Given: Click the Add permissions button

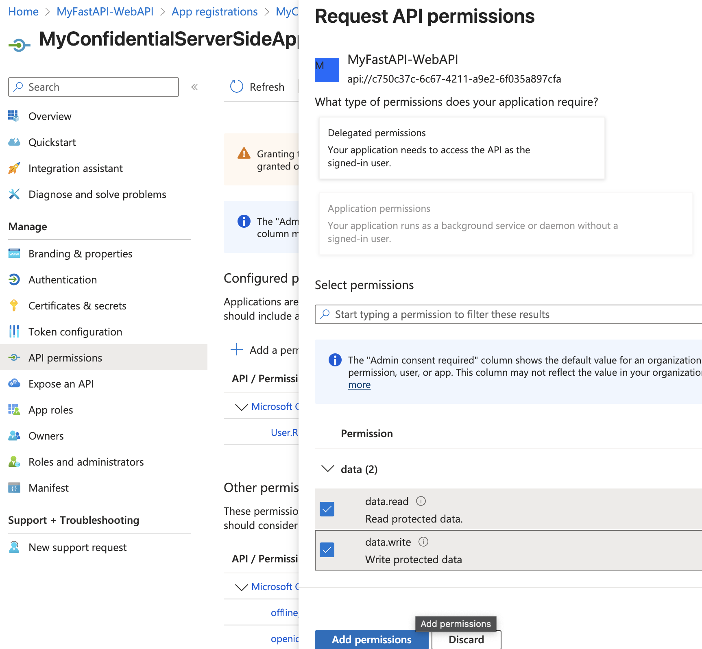Looking at the screenshot, I should click(371, 640).
